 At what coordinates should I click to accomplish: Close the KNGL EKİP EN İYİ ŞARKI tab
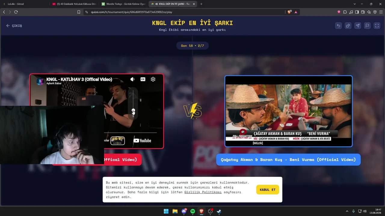click(x=194, y=4)
